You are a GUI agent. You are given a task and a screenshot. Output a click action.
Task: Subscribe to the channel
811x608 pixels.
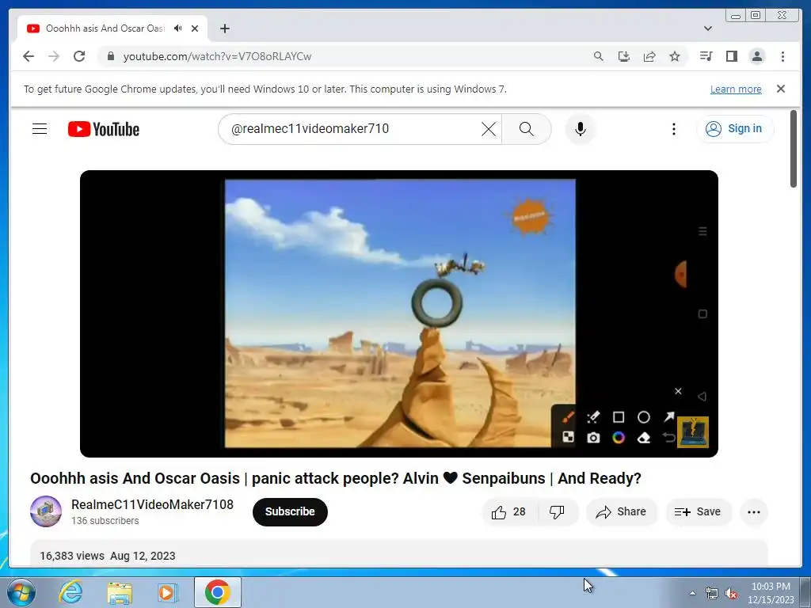[x=290, y=512]
